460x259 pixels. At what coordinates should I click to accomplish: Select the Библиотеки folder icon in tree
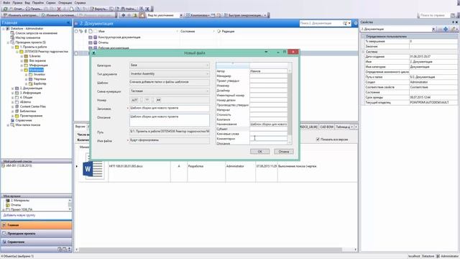(x=17, y=111)
